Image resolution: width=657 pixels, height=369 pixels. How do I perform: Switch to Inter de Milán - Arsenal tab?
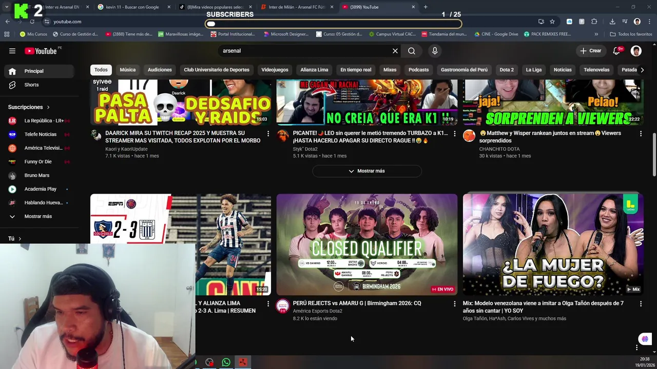297,7
